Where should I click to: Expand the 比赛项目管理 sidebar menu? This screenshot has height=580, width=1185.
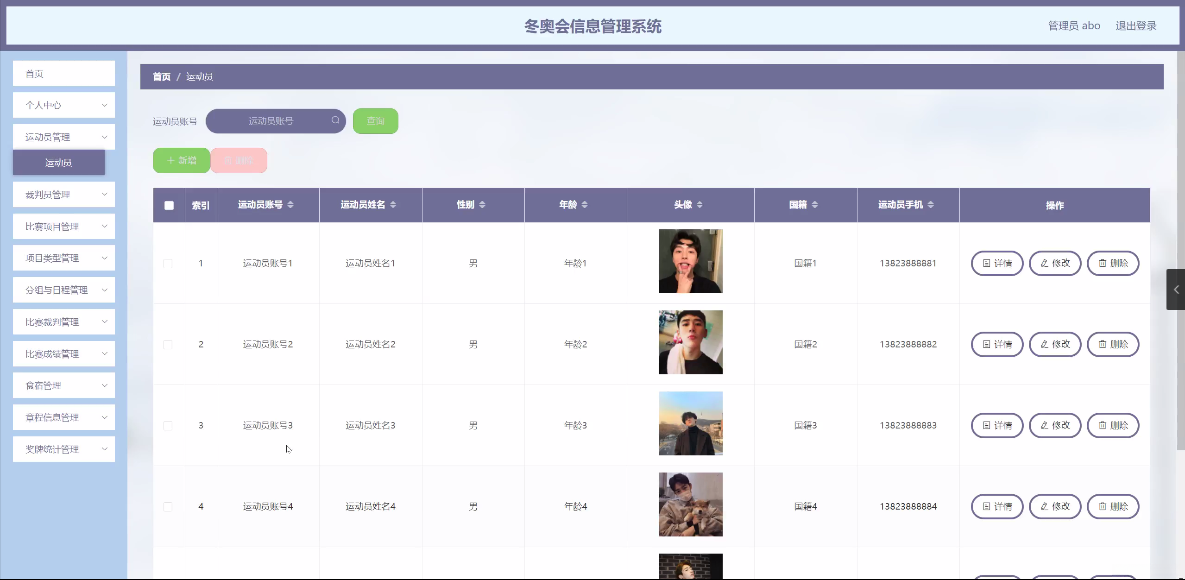click(64, 227)
